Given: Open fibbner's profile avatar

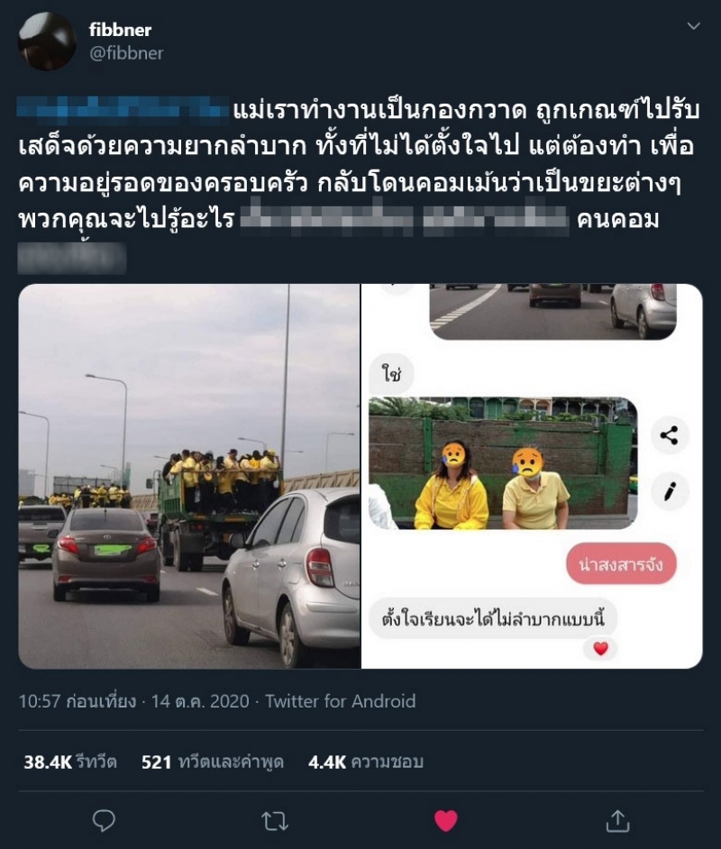Looking at the screenshot, I should pyautogui.click(x=47, y=41).
